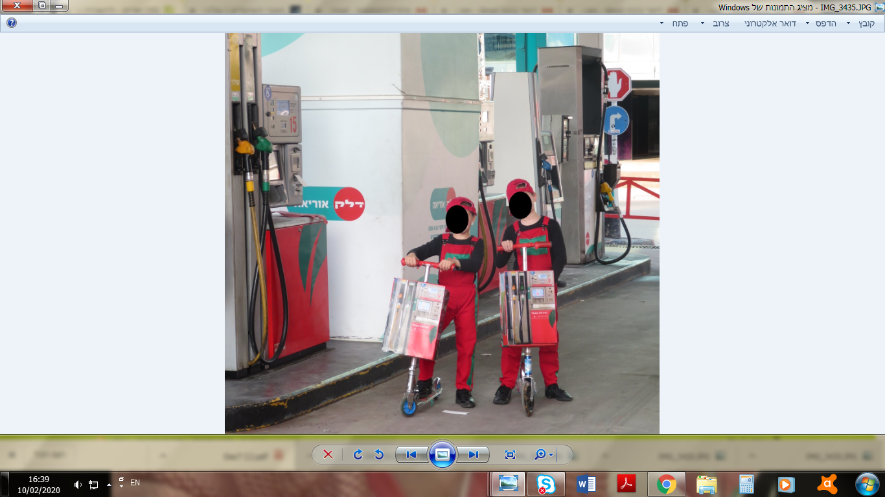The width and height of the screenshot is (885, 497).
Task: Open the פתח menu
Action: click(x=680, y=23)
